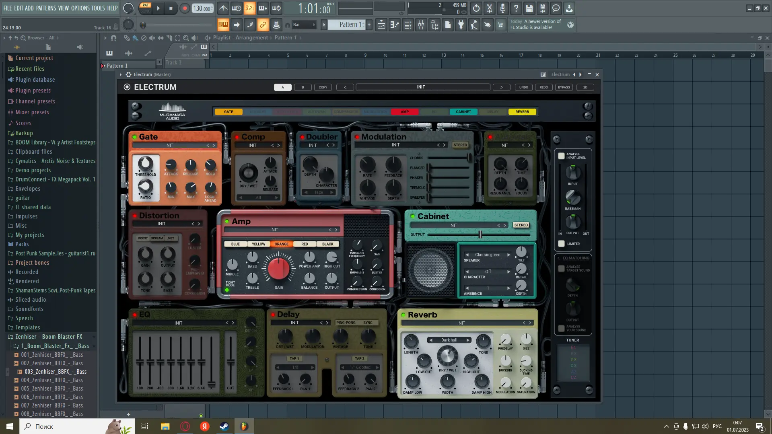The height and width of the screenshot is (434, 772).
Task: Select the REVERB tab in module strip
Action: pos(522,112)
